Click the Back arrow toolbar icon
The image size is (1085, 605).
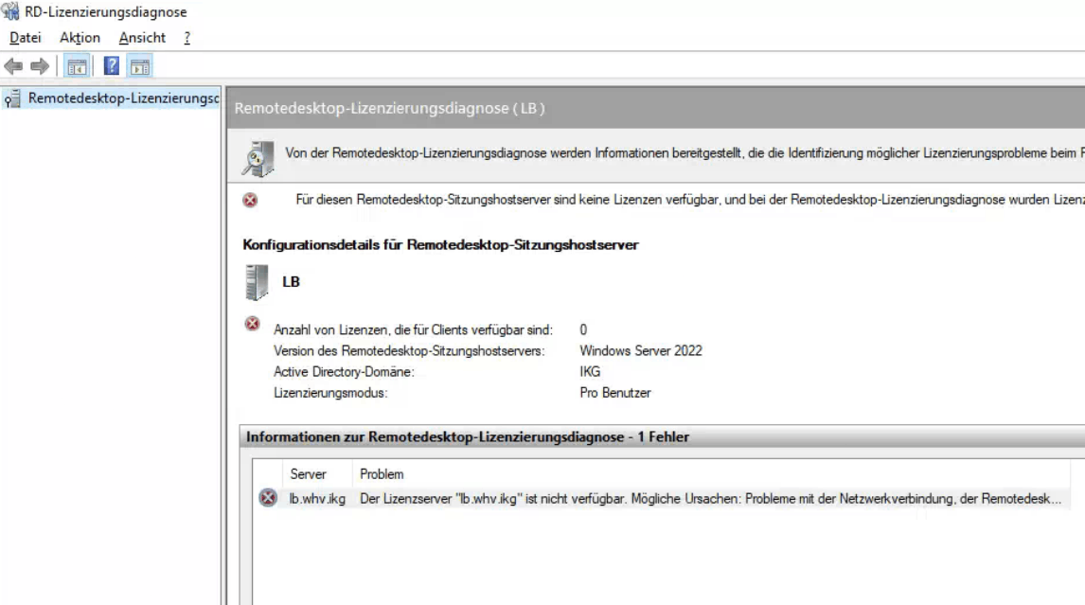tap(13, 66)
